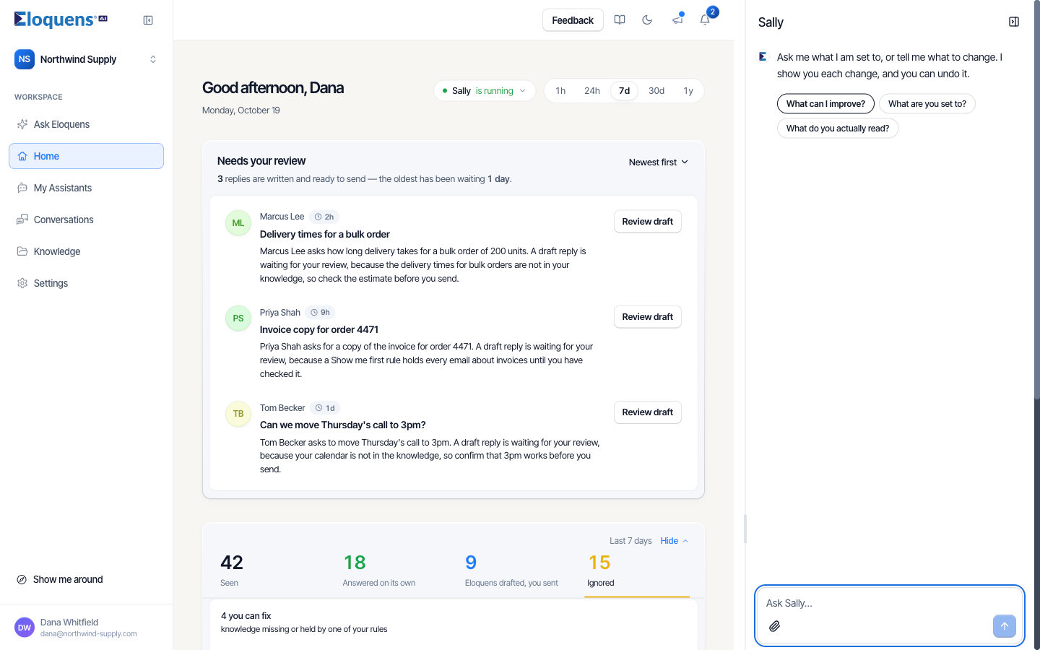Image resolution: width=1040 pixels, height=650 pixels.
Task: Open Settings in the sidebar
Action: pos(87,283)
